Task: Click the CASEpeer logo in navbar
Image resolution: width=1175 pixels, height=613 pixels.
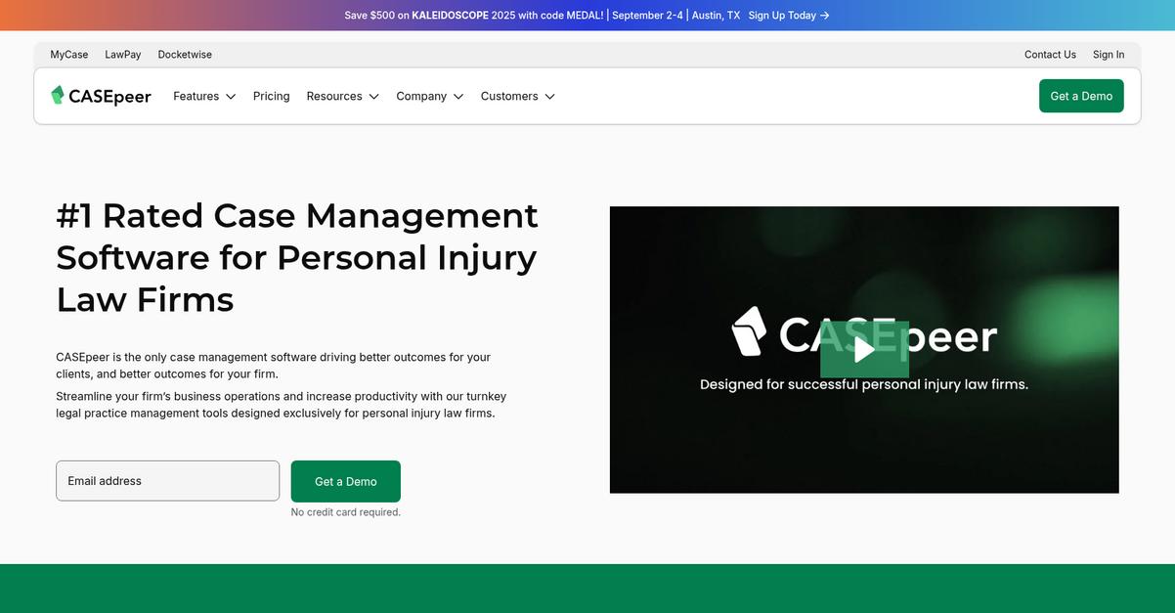Action: 101,96
